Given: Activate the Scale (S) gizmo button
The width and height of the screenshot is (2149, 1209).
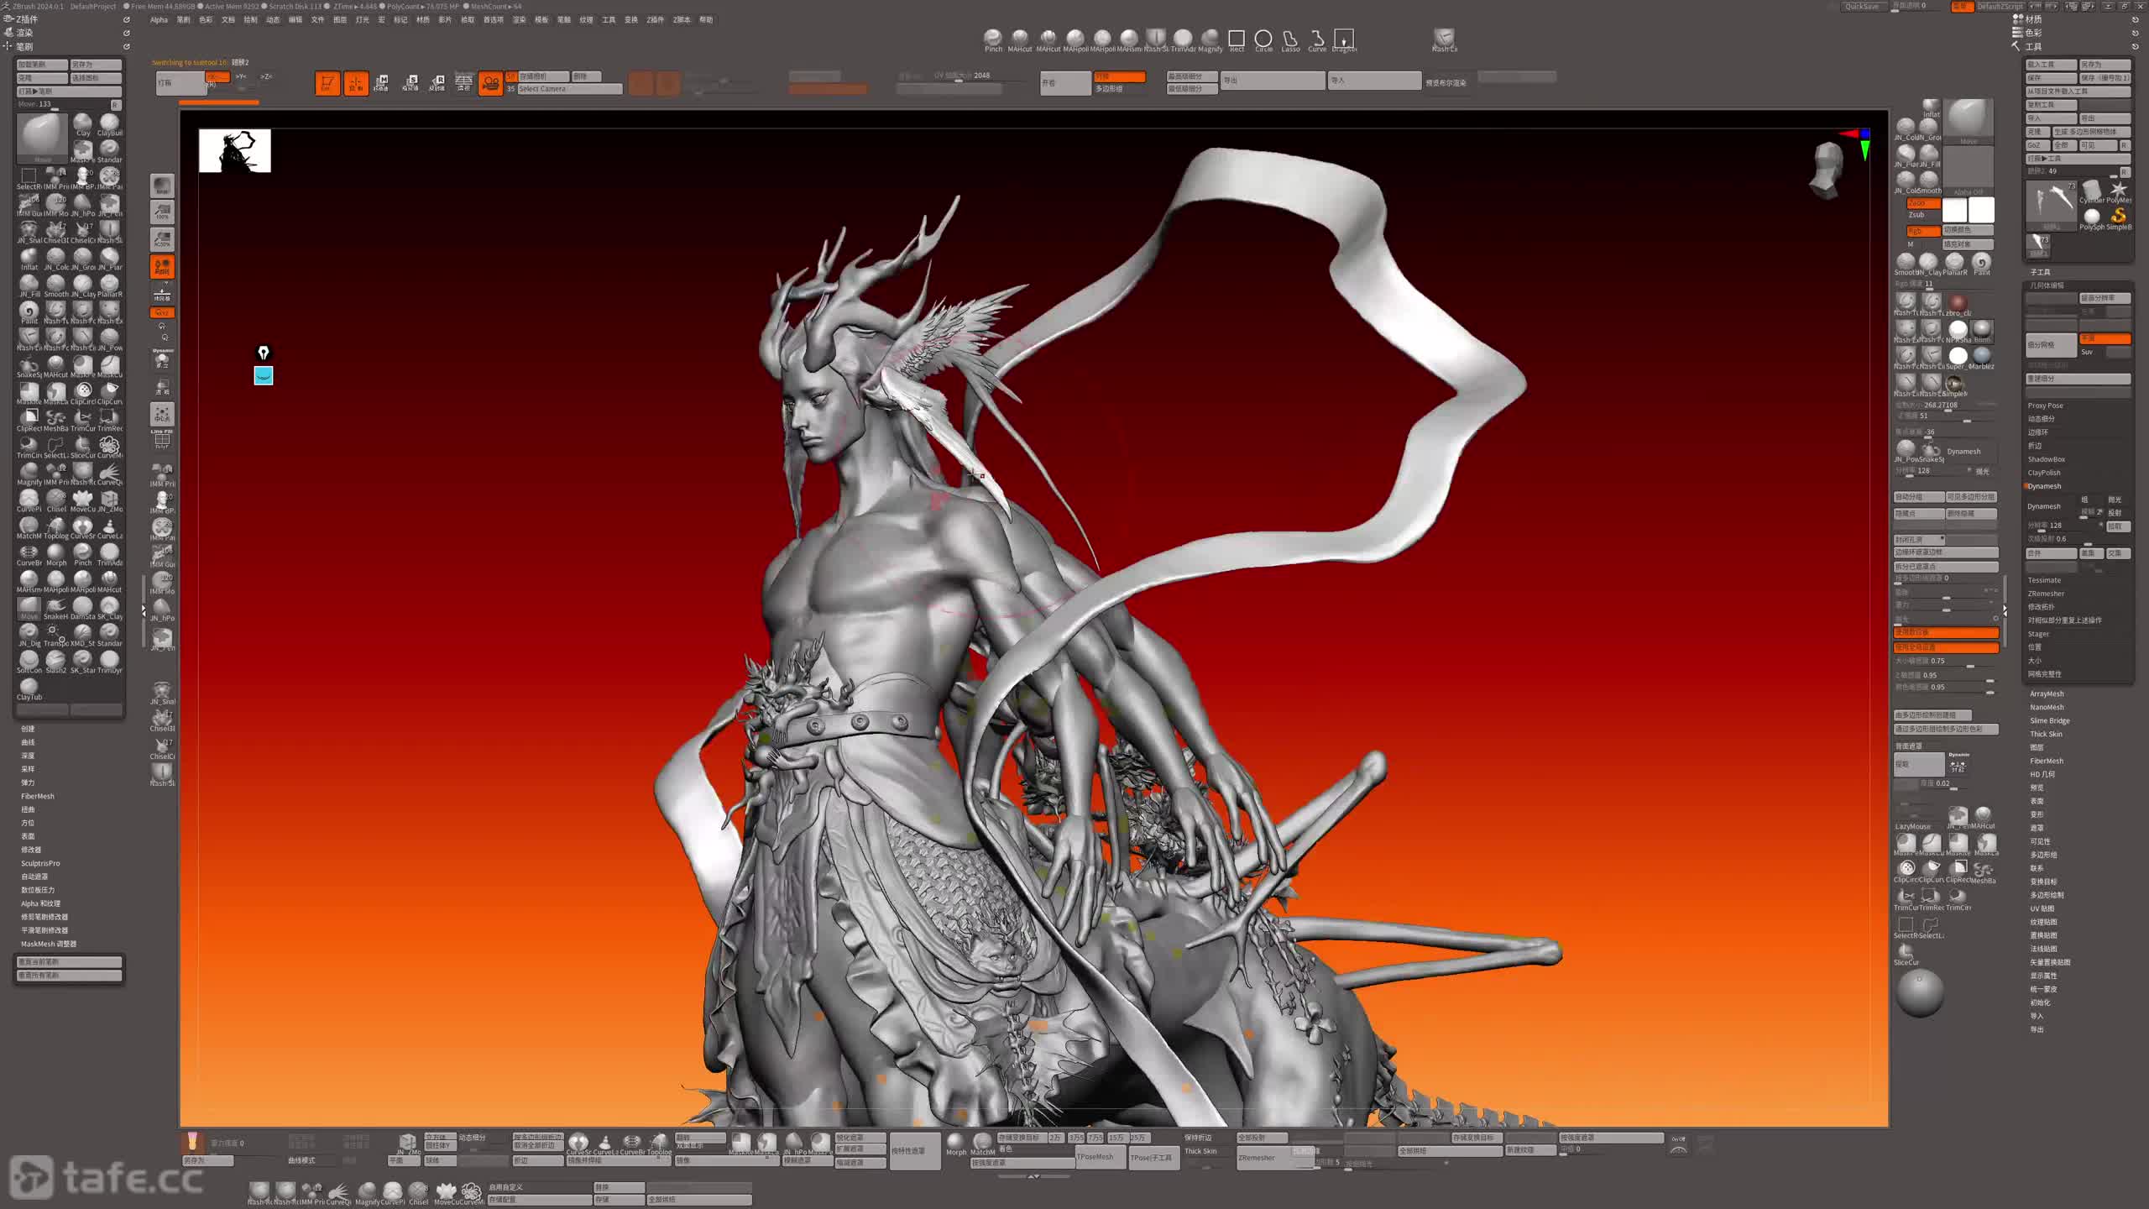Looking at the screenshot, I should tap(410, 83).
